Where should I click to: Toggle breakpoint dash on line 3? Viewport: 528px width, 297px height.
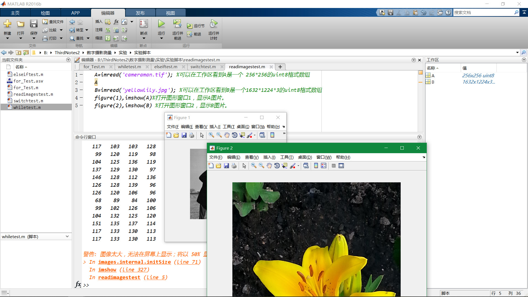(81, 90)
